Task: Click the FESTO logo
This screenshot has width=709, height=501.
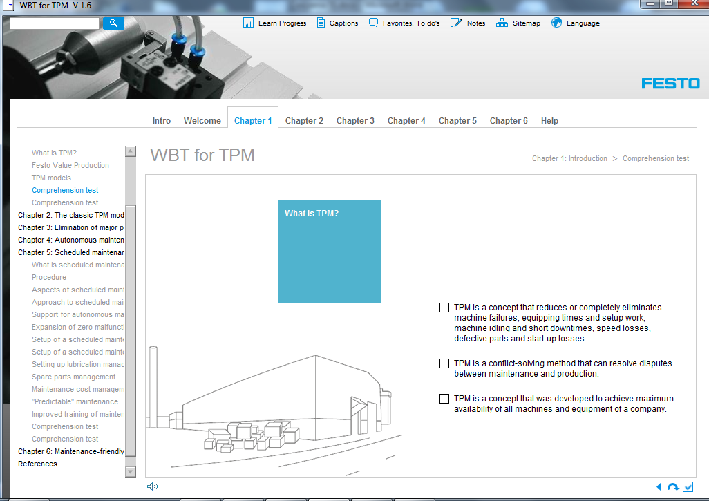Action: (670, 83)
